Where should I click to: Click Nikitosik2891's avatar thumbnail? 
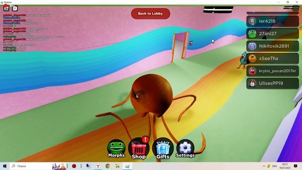[252, 46]
